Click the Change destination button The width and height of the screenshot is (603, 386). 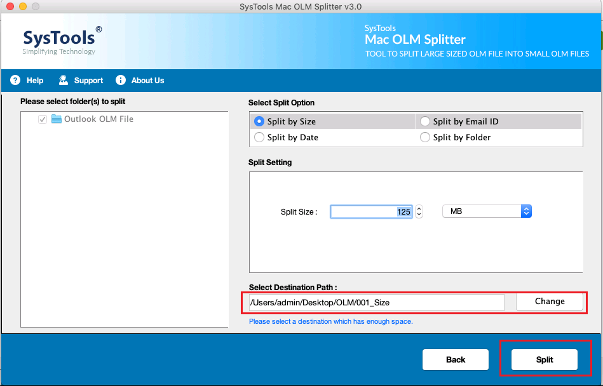click(x=550, y=302)
